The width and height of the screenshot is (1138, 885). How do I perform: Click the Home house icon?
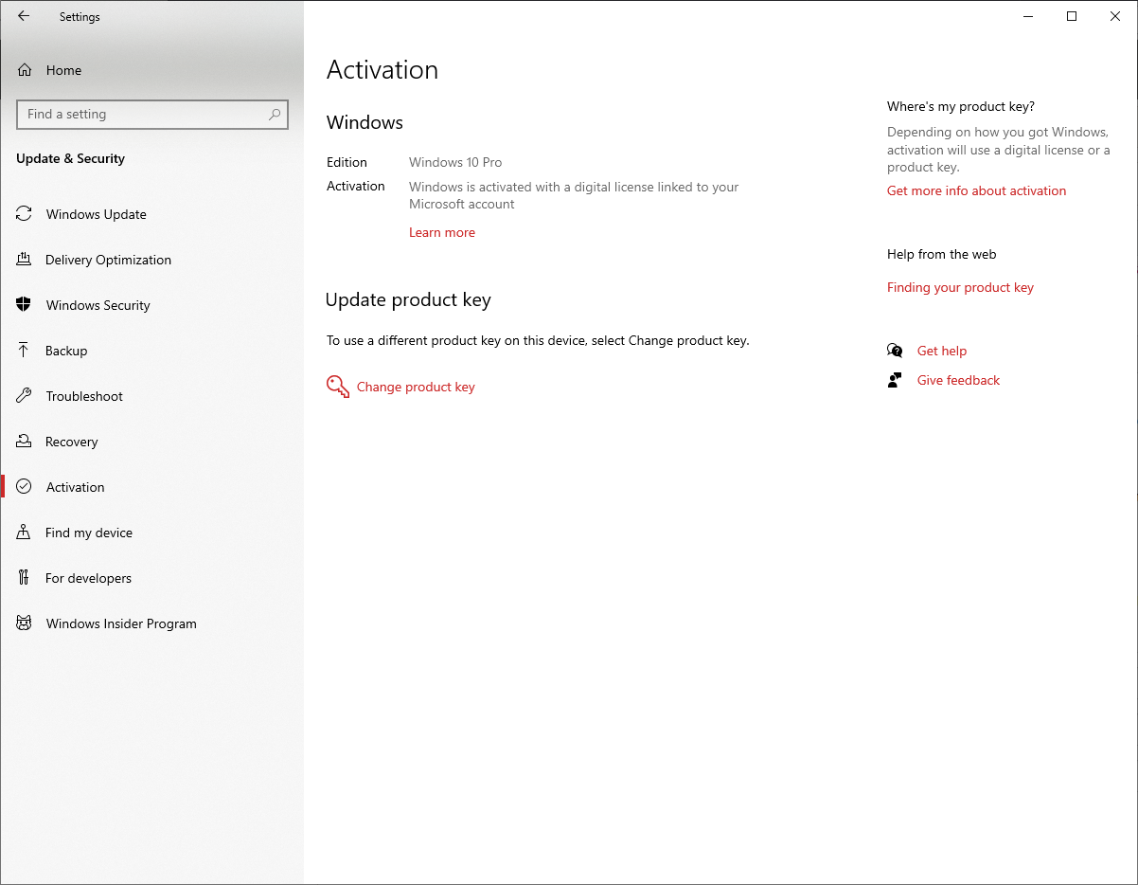coord(26,70)
